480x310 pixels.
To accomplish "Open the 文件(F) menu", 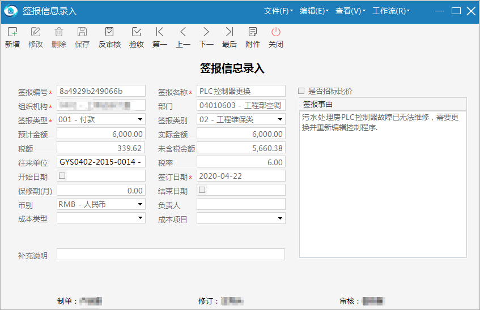I will point(278,11).
